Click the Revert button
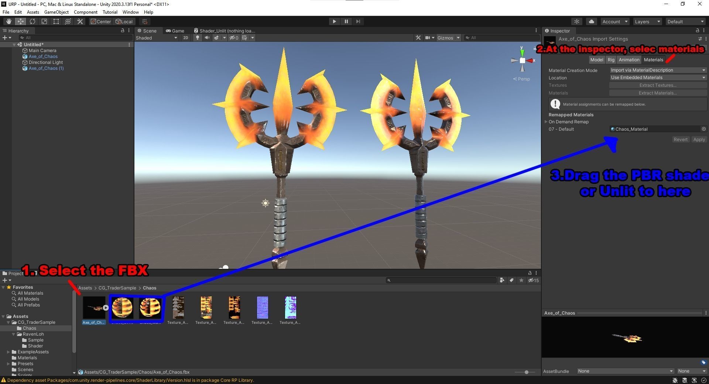 [x=680, y=140]
